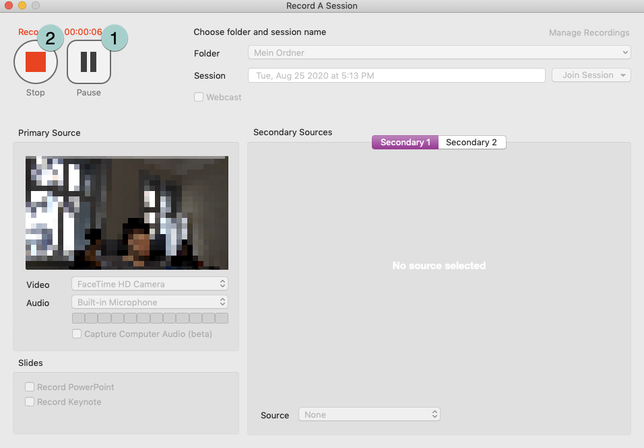Open the Manage Recordings link
Screen dimensions: 644x448
pyautogui.click(x=589, y=32)
